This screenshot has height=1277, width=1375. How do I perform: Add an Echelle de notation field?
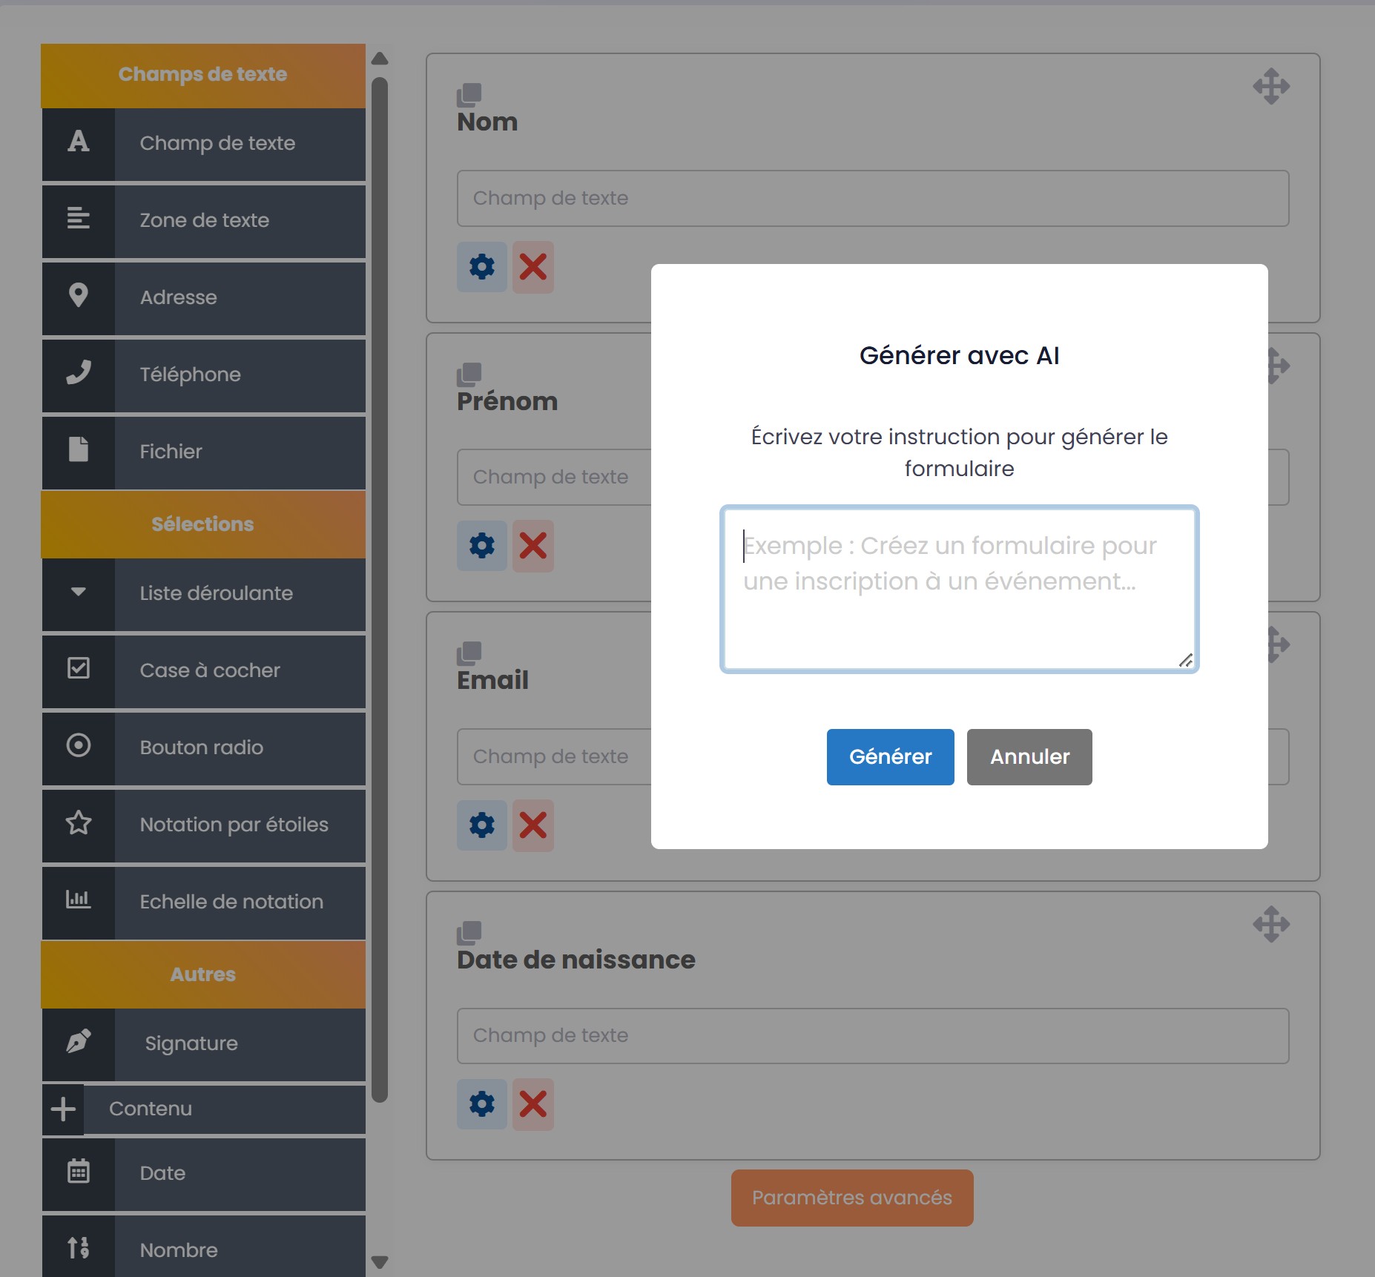203,902
